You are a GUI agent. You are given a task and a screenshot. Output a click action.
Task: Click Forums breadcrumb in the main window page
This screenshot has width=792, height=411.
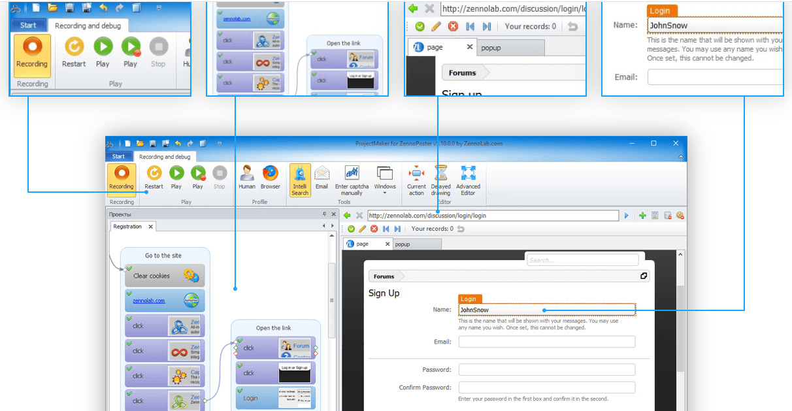(x=384, y=276)
